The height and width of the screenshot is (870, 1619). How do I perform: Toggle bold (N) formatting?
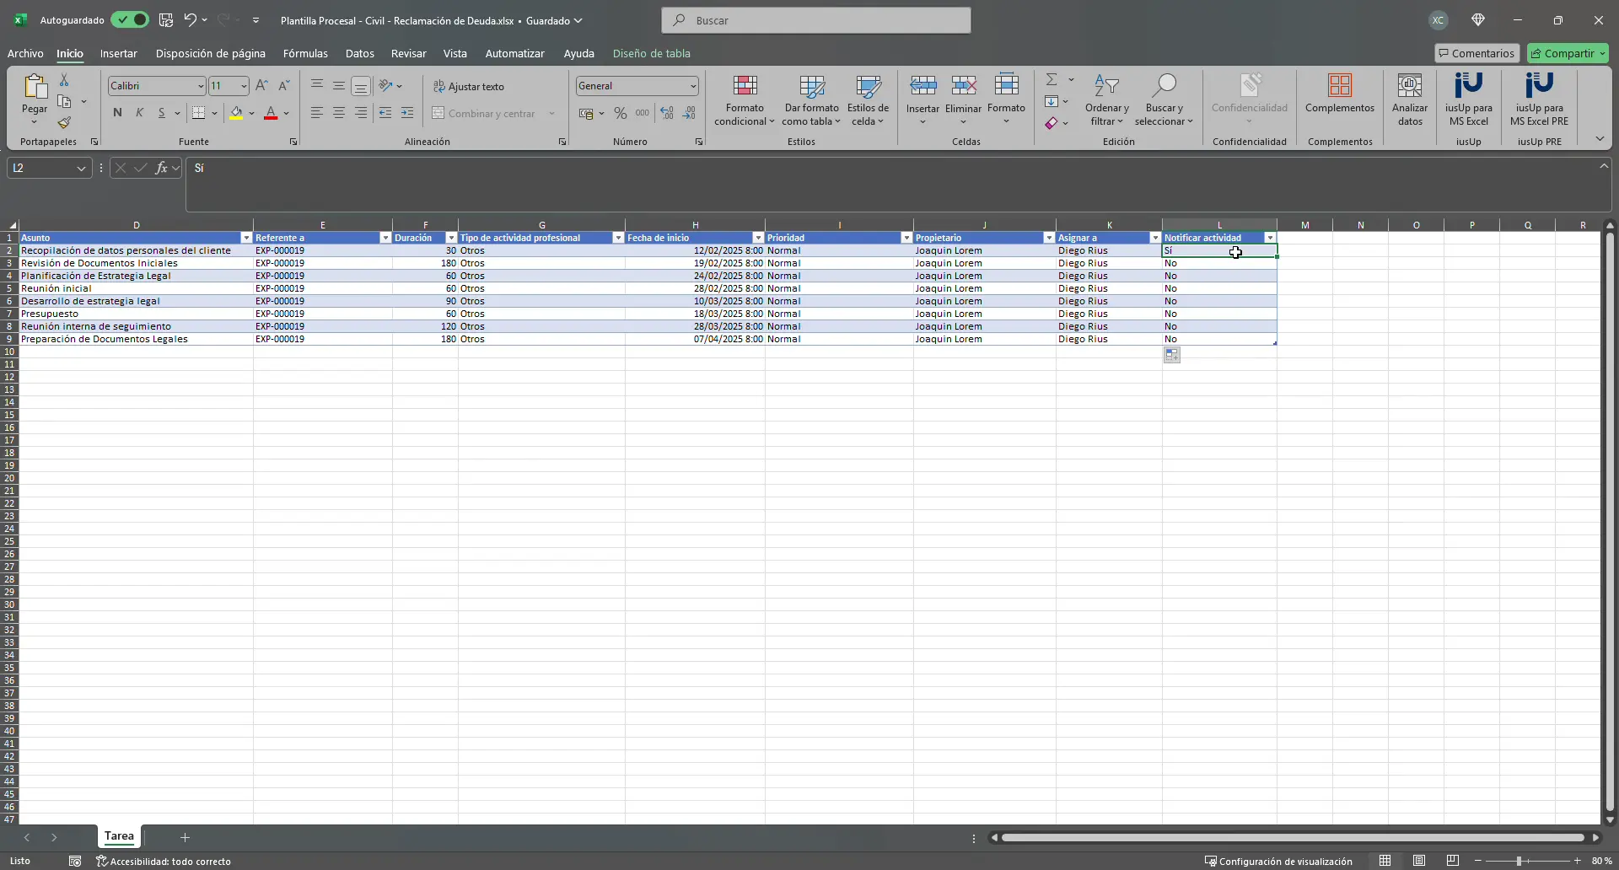tap(117, 113)
